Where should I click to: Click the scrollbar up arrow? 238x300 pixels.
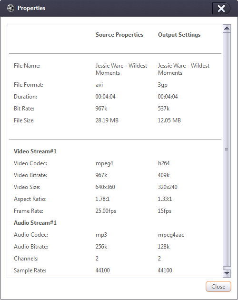click(x=227, y=28)
